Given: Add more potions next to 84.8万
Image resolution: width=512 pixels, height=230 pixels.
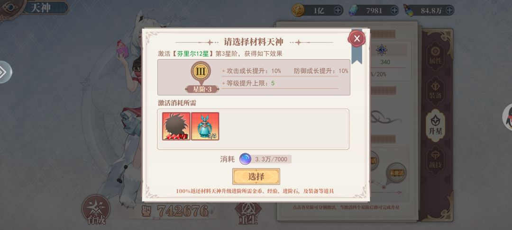Looking at the screenshot, I should tap(449, 10).
